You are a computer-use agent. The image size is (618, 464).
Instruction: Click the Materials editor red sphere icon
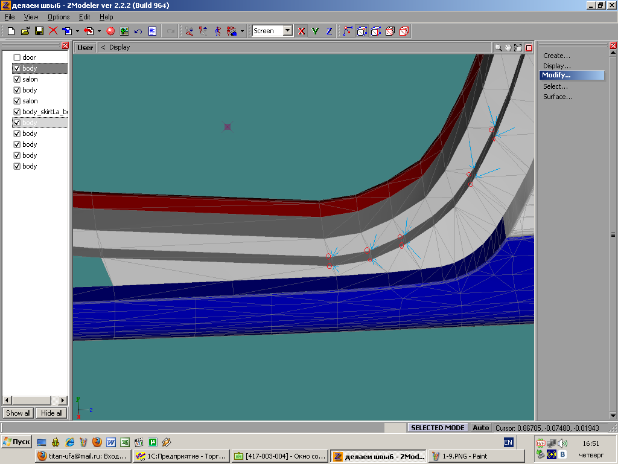click(110, 31)
